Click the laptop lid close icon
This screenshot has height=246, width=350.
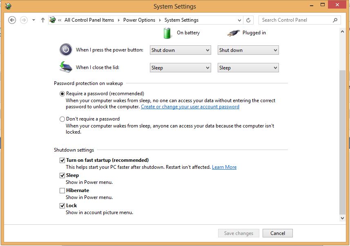click(x=66, y=67)
